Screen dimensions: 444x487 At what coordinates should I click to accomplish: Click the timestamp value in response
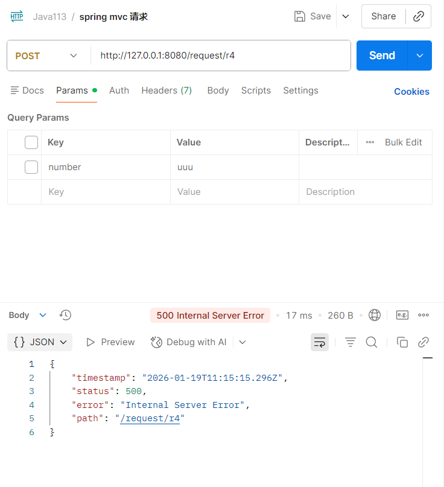click(x=212, y=378)
